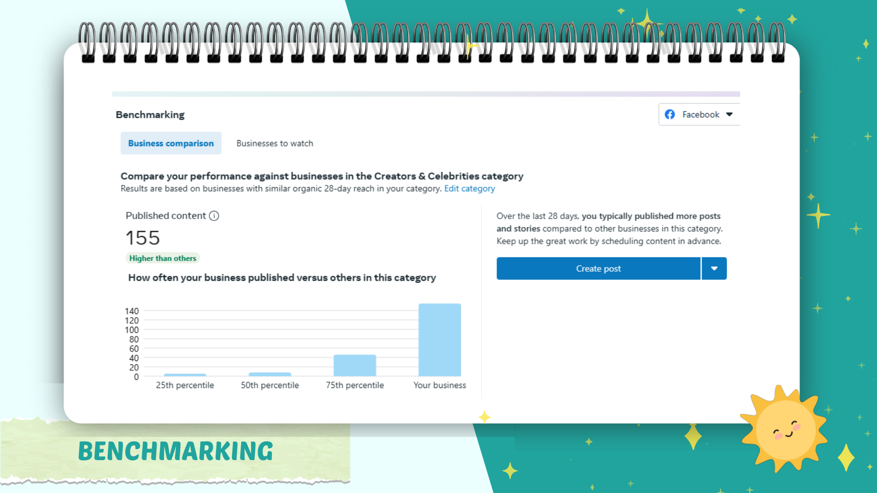
Task: Click the 50th percentile bar
Action: point(269,374)
